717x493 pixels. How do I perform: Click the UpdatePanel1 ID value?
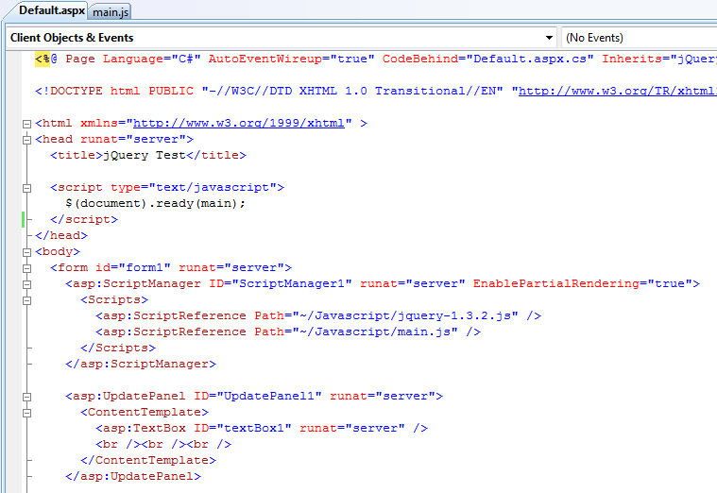click(269, 396)
